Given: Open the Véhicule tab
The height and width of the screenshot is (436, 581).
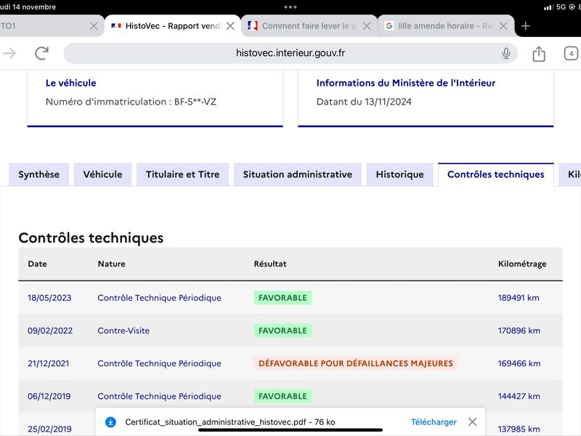Looking at the screenshot, I should pos(102,174).
